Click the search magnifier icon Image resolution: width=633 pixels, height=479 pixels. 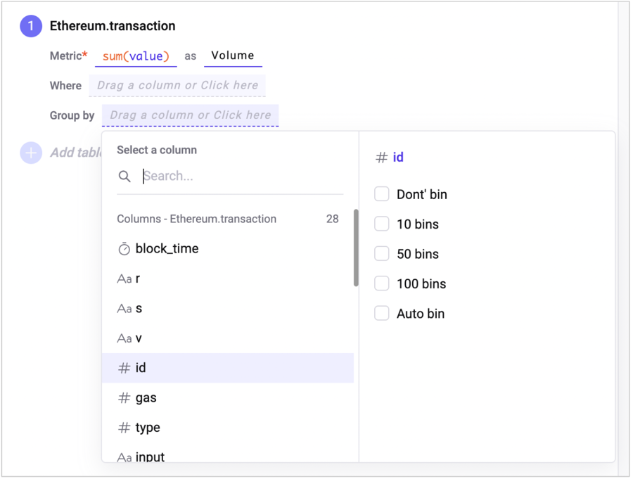124,177
